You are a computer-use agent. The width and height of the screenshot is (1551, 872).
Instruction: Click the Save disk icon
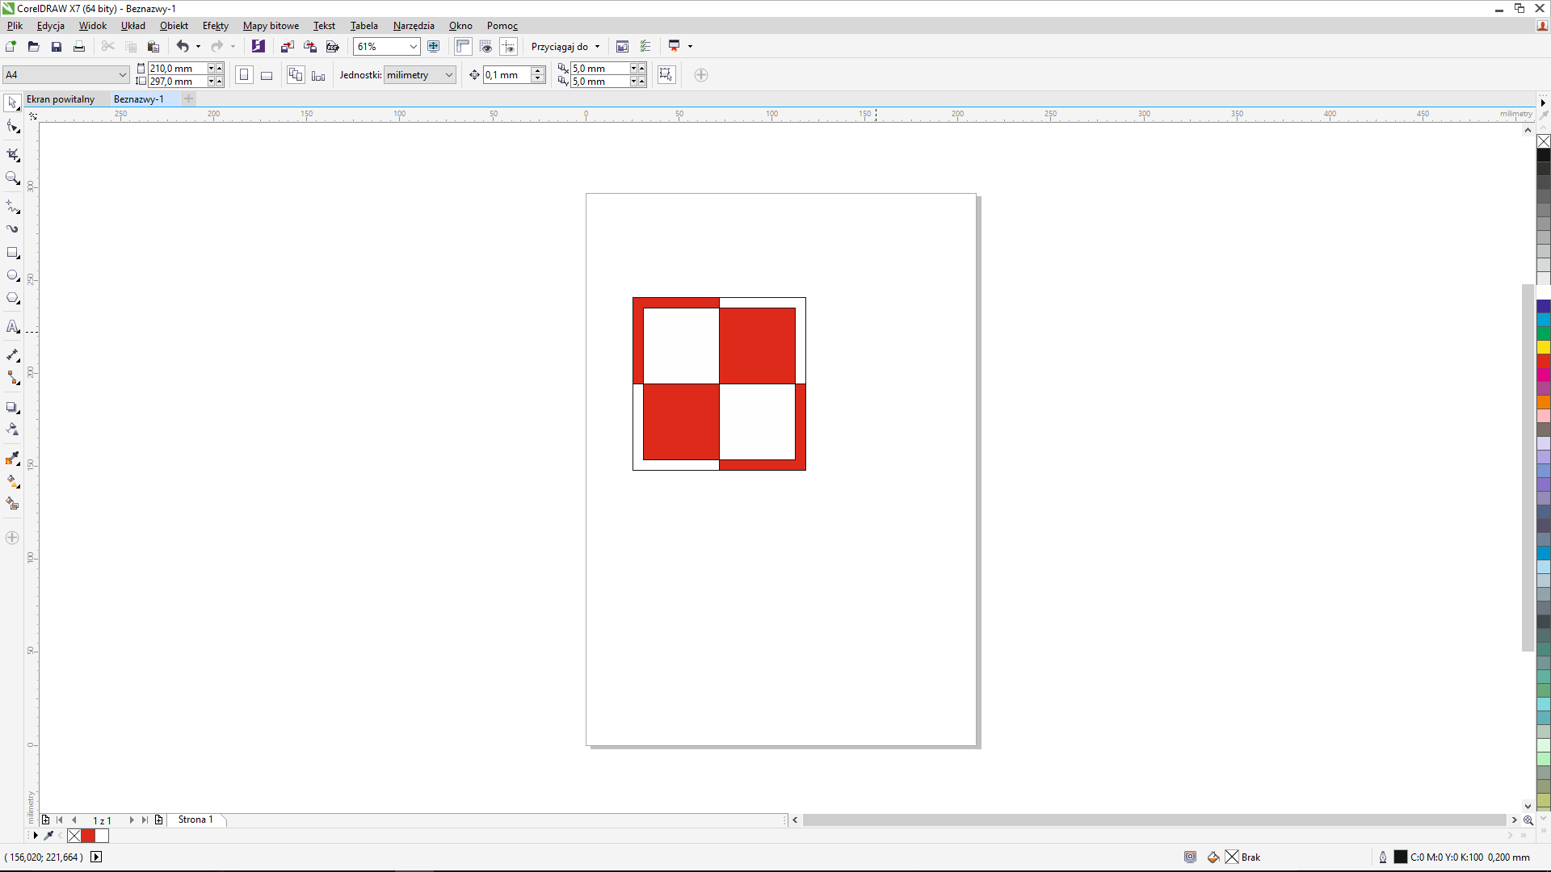pyautogui.click(x=57, y=47)
